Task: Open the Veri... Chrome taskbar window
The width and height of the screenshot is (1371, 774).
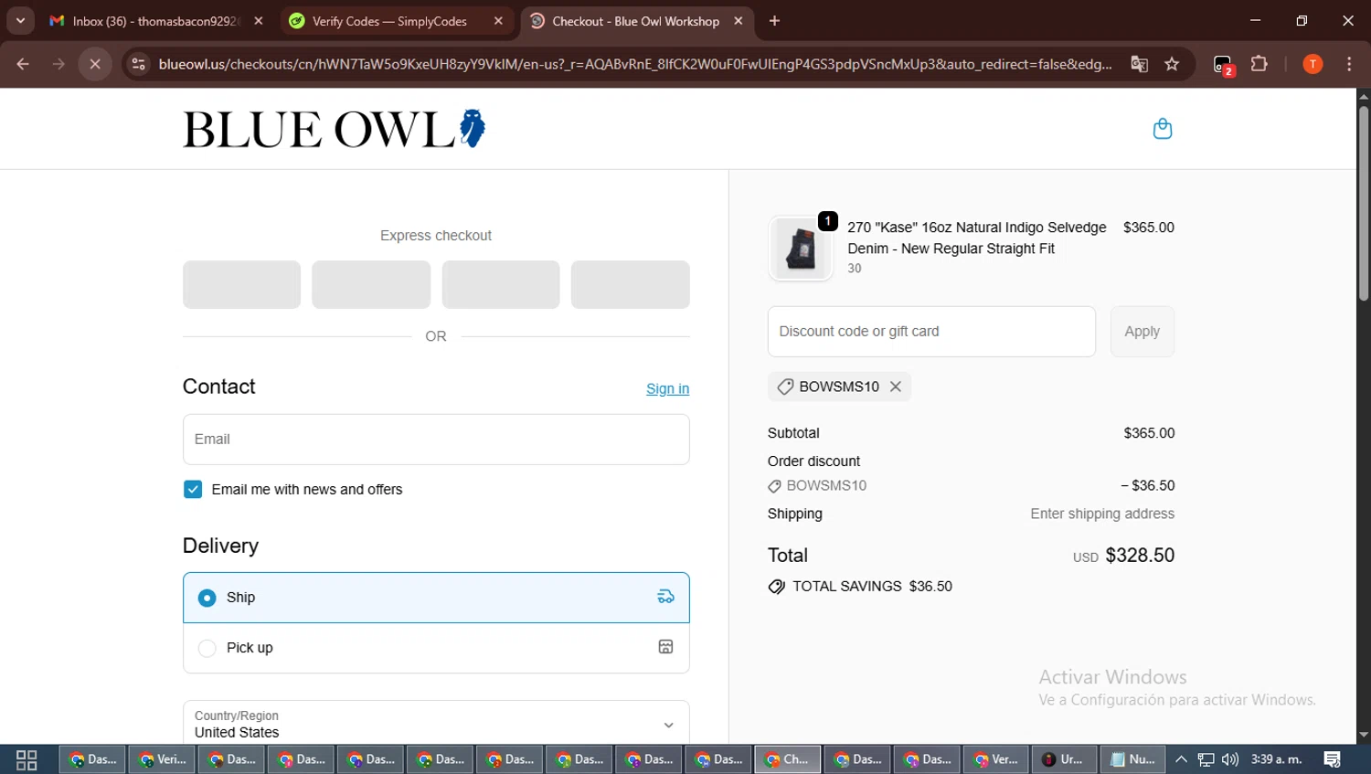Action: (162, 759)
